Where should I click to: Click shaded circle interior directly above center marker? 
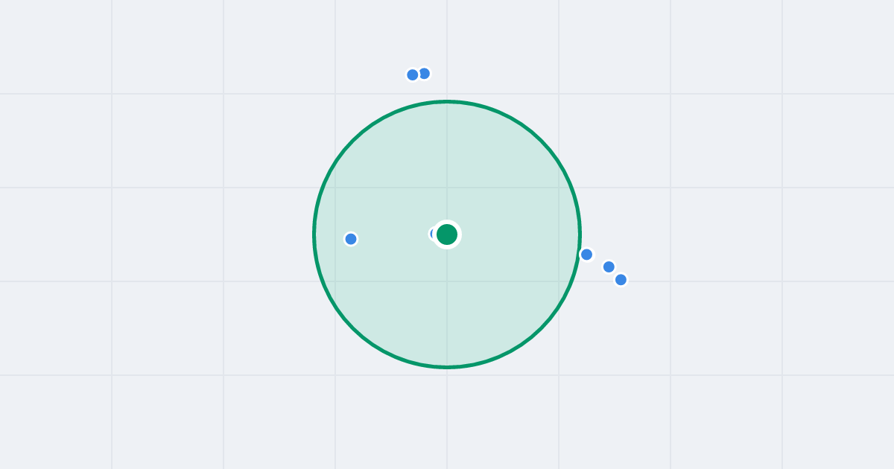coord(447,164)
